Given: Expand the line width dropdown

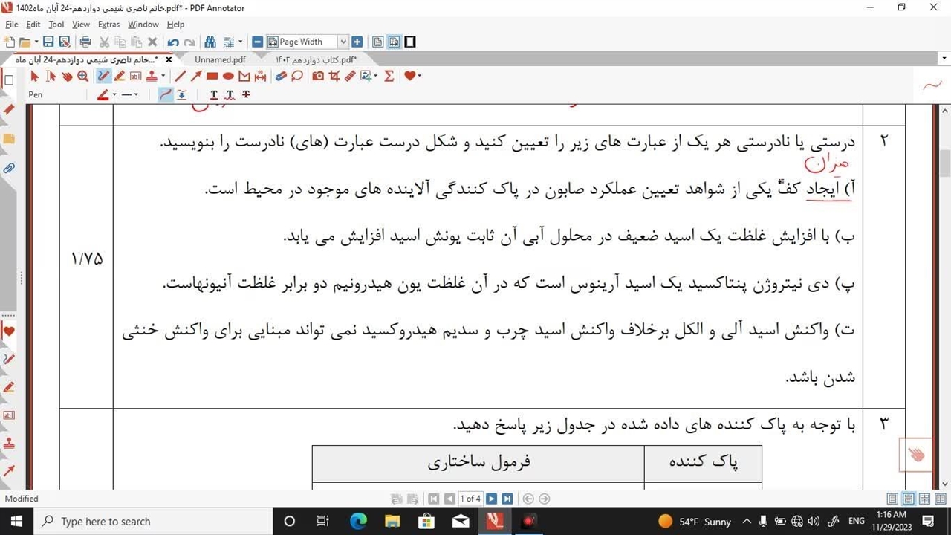Looking at the screenshot, I should 136,95.
